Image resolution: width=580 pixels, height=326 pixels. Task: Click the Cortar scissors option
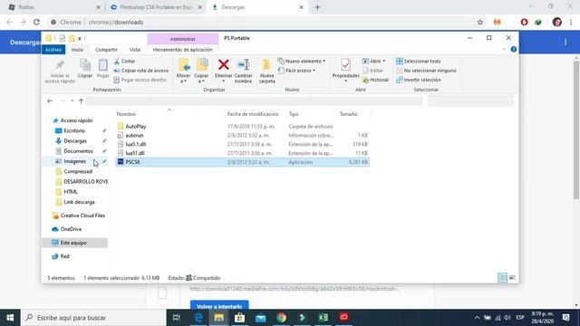(125, 61)
